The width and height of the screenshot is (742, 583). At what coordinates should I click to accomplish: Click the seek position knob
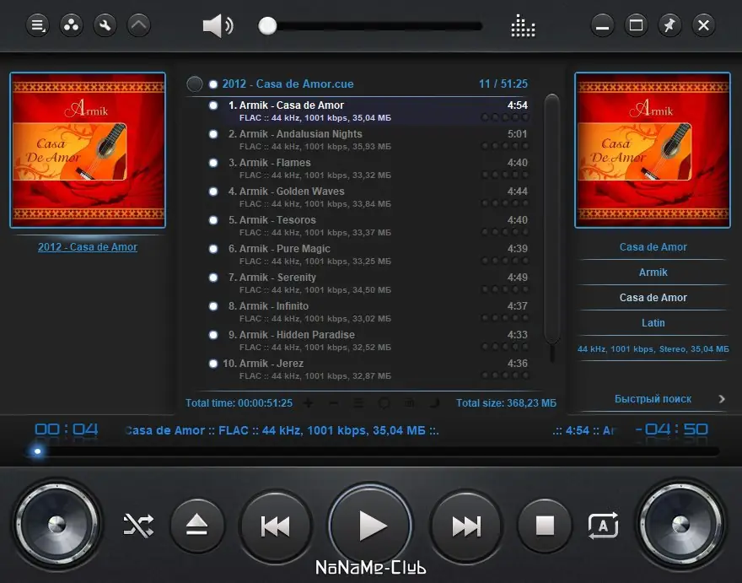[37, 451]
